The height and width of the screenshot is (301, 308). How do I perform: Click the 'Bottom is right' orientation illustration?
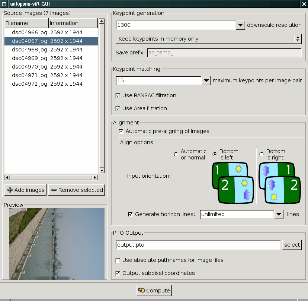coord(280,183)
